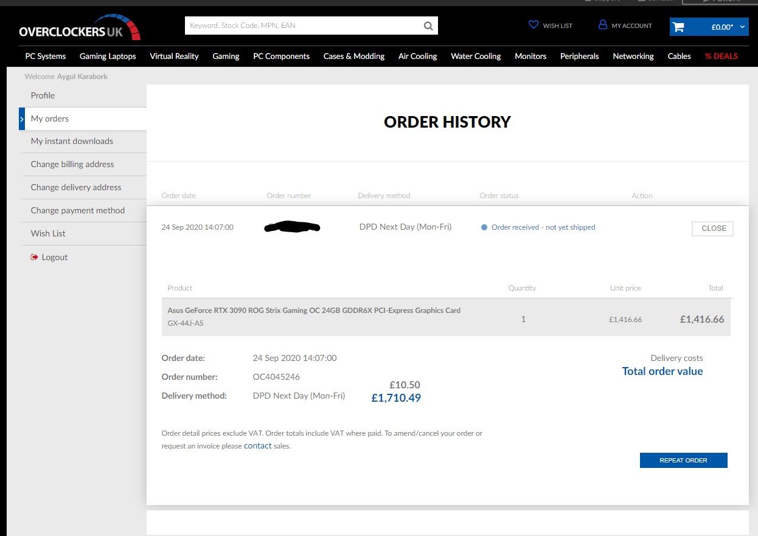Click the DPD Next Day (Mon-Fri) text in the order row
758x536 pixels.
(406, 227)
